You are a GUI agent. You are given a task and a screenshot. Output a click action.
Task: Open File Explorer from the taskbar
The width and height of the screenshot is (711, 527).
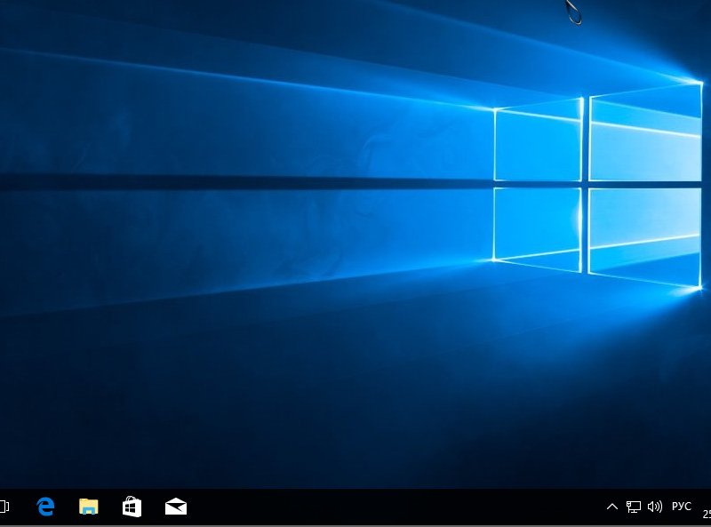(x=88, y=507)
